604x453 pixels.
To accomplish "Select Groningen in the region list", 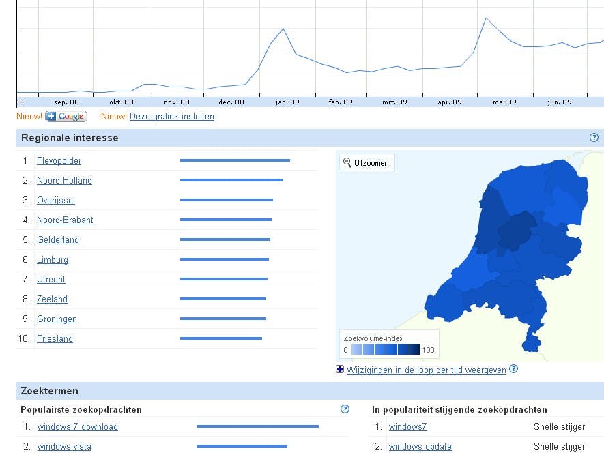I will [57, 319].
